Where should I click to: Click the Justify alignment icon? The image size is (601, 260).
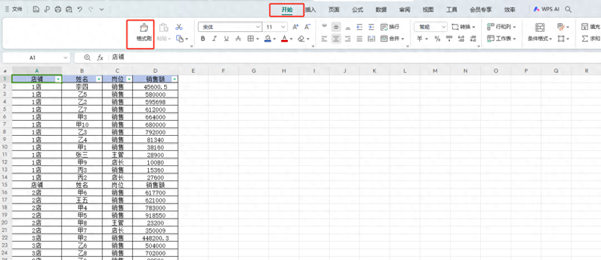pos(360,39)
